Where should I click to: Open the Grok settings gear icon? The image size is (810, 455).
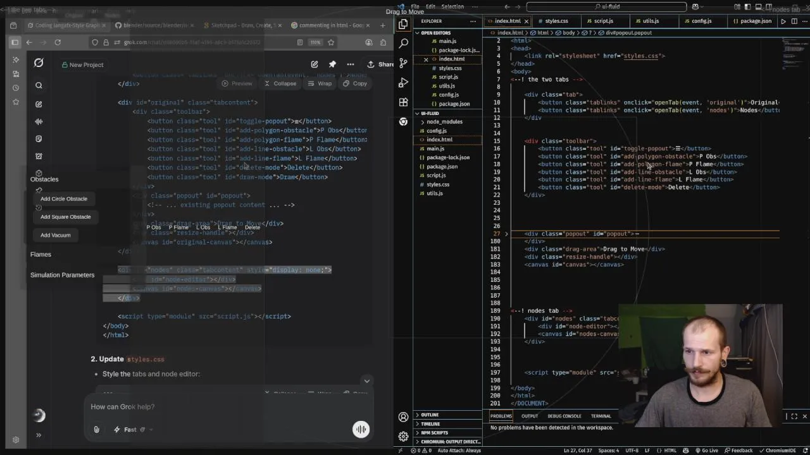16,440
